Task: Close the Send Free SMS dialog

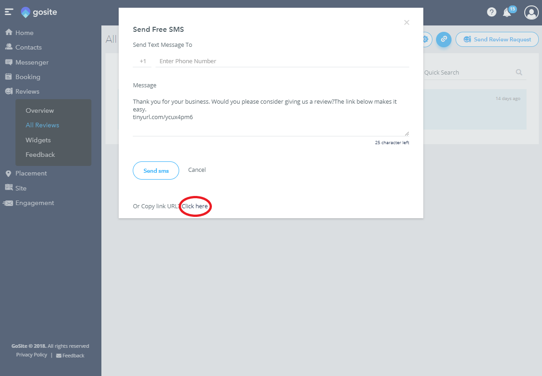Action: [x=407, y=22]
